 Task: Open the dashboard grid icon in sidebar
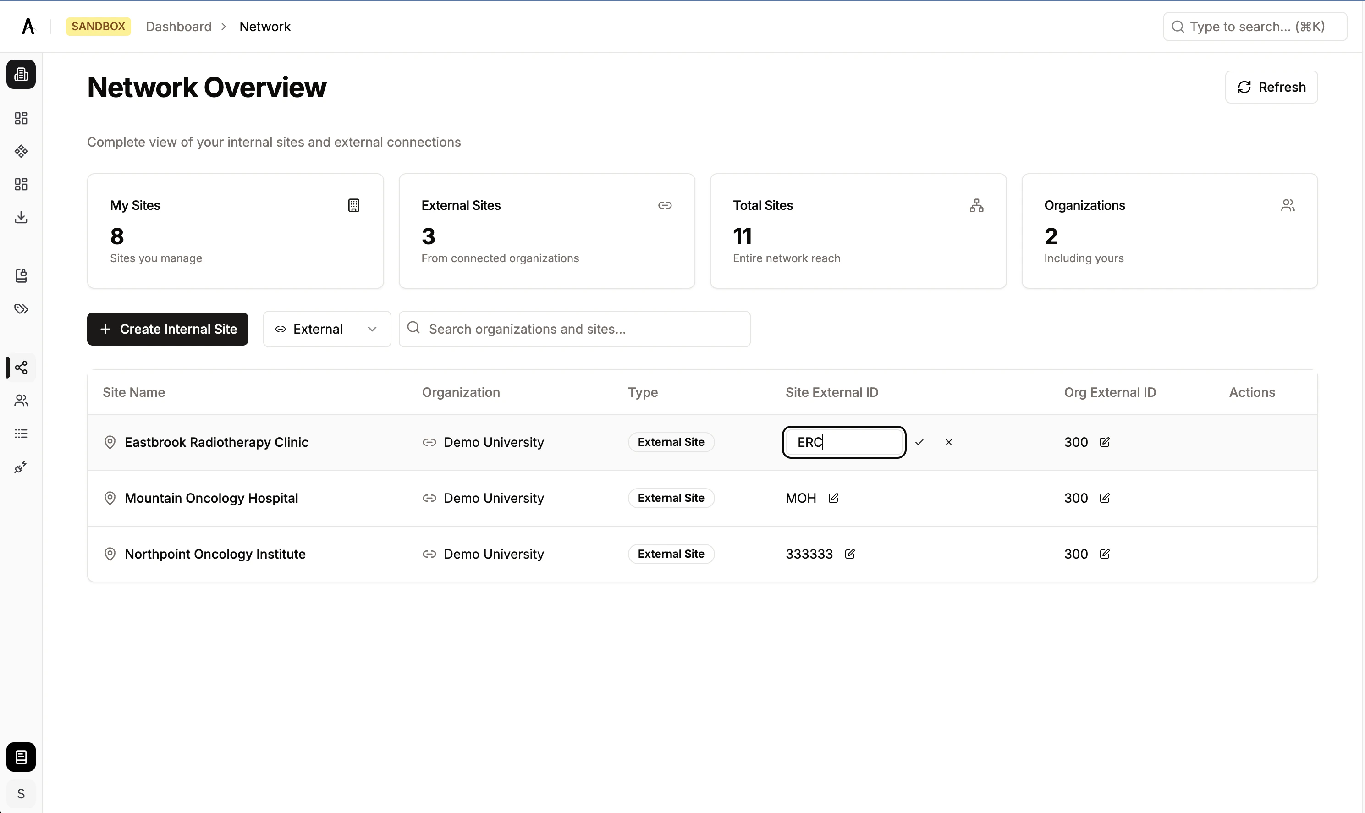[x=21, y=118]
